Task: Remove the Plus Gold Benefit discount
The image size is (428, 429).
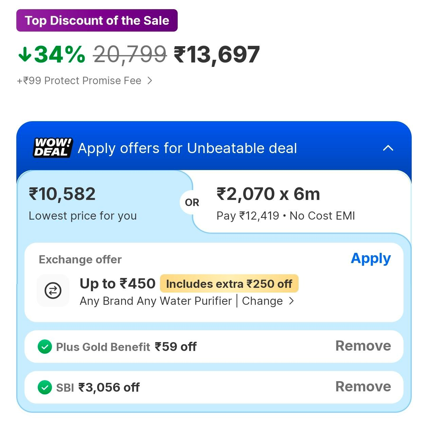Action: pyautogui.click(x=363, y=346)
